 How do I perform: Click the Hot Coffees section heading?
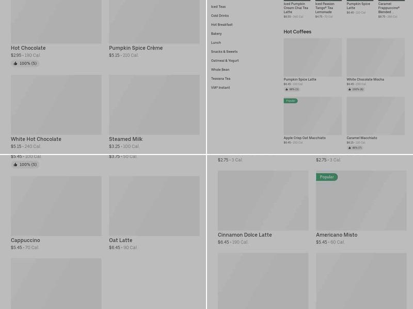297,32
